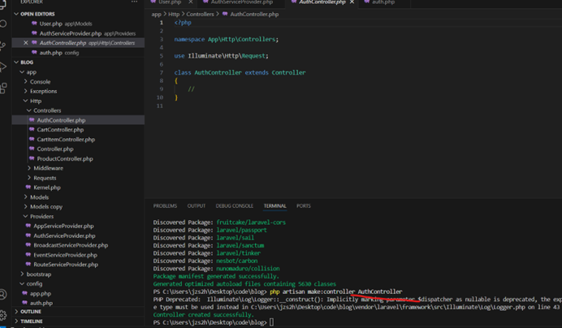The image size is (562, 328).
Task: Close AuthController.php in Open Editors list
Action: click(26, 43)
